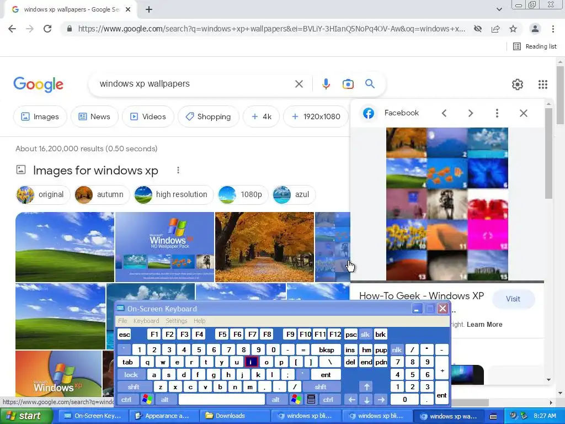Share this page via the share icon
The width and height of the screenshot is (565, 424).
coord(495,29)
